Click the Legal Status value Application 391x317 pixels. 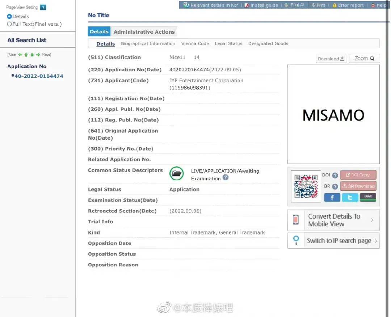coord(185,190)
